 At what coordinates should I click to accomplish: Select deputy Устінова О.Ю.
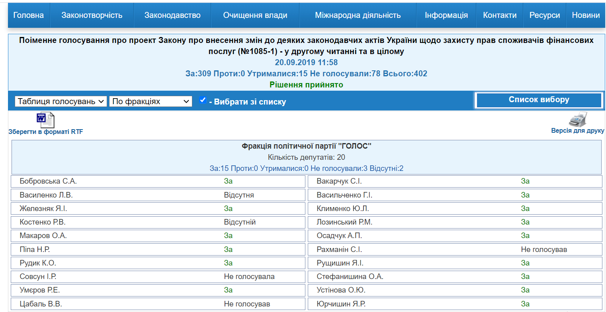341,290
